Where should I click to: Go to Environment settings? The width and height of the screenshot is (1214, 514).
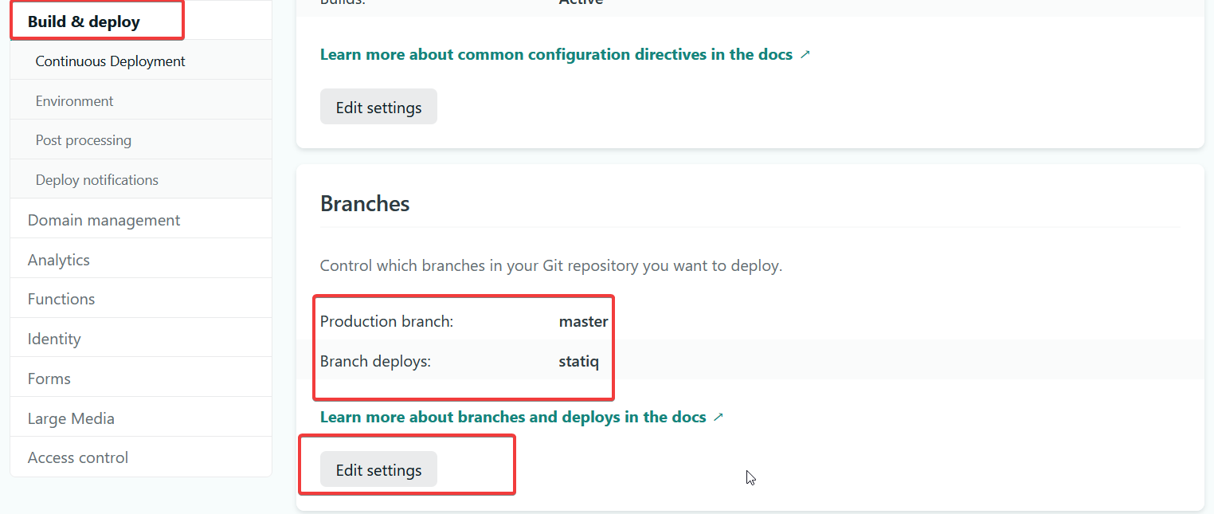click(x=74, y=101)
